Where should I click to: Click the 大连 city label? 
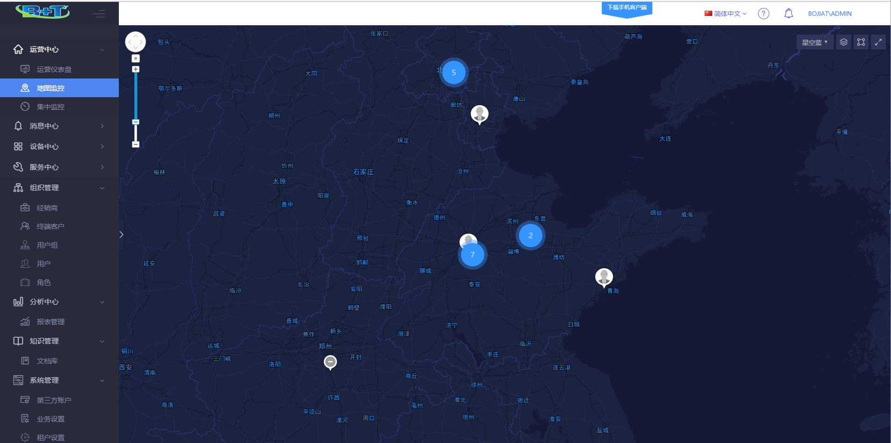(x=665, y=139)
